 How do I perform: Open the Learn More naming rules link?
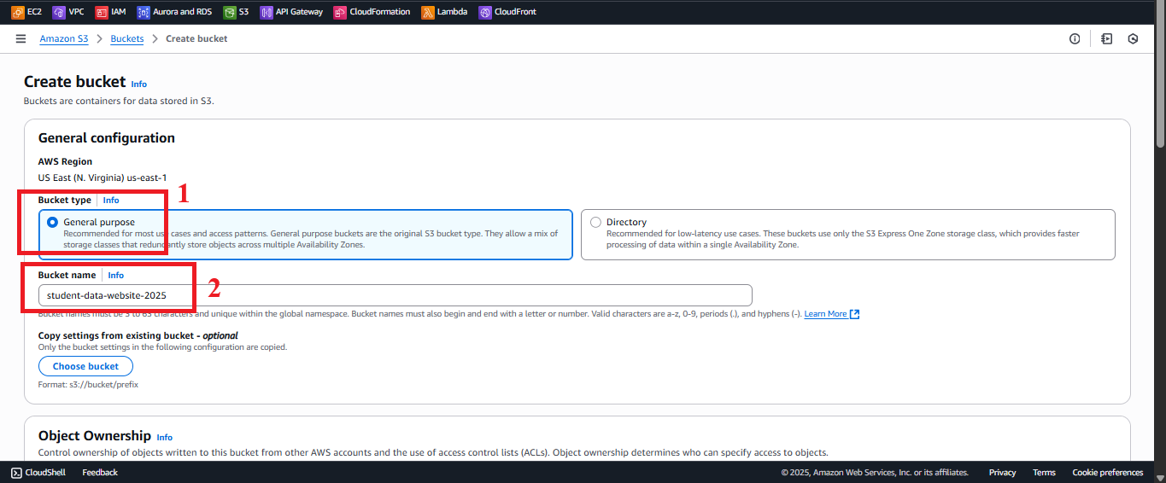click(x=831, y=314)
